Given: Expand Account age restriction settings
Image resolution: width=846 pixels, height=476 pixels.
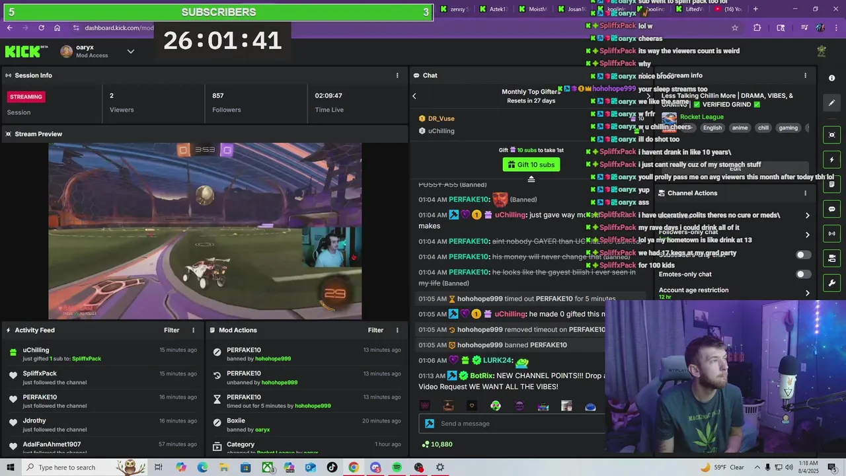Looking at the screenshot, I should (807, 293).
